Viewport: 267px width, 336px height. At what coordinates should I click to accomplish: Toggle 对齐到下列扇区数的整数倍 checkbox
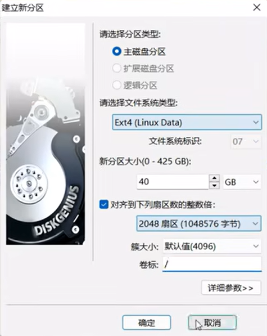pyautogui.click(x=104, y=205)
